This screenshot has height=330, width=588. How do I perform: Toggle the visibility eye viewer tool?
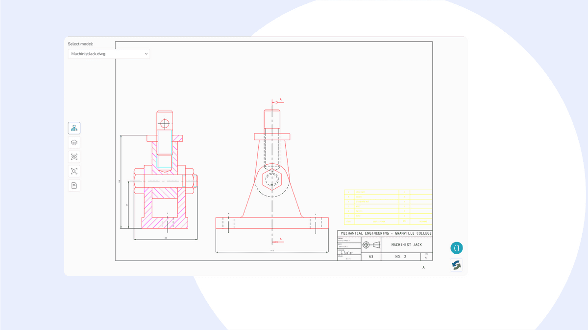click(74, 157)
